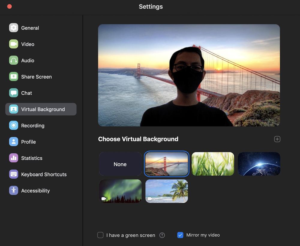
Task: Click the General gear icon
Action: [13, 28]
